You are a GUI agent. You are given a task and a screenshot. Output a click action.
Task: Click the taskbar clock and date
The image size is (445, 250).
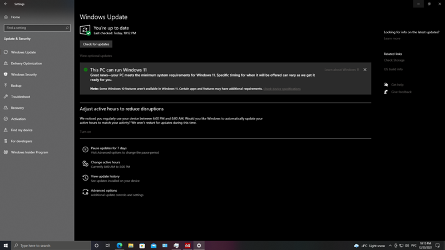click(425, 246)
